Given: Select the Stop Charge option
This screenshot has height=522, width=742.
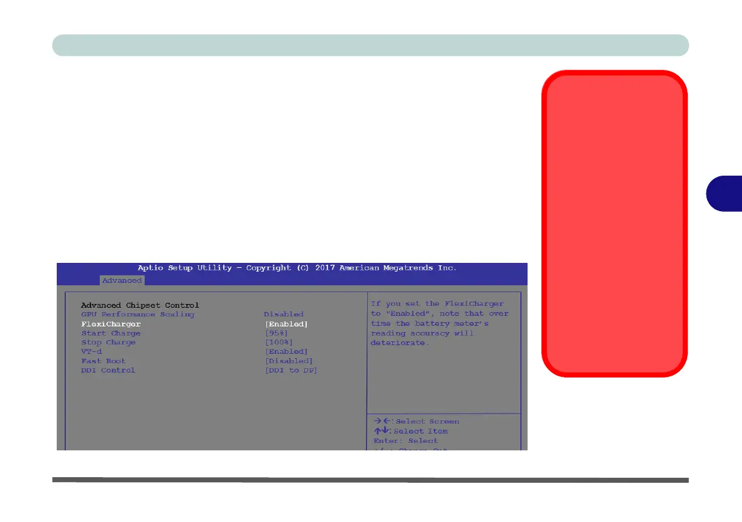Looking at the screenshot, I should point(108,343).
